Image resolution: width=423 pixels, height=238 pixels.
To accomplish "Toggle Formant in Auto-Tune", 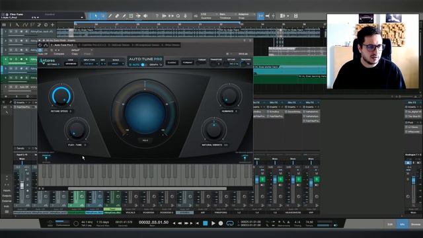I will (x=188, y=63).
